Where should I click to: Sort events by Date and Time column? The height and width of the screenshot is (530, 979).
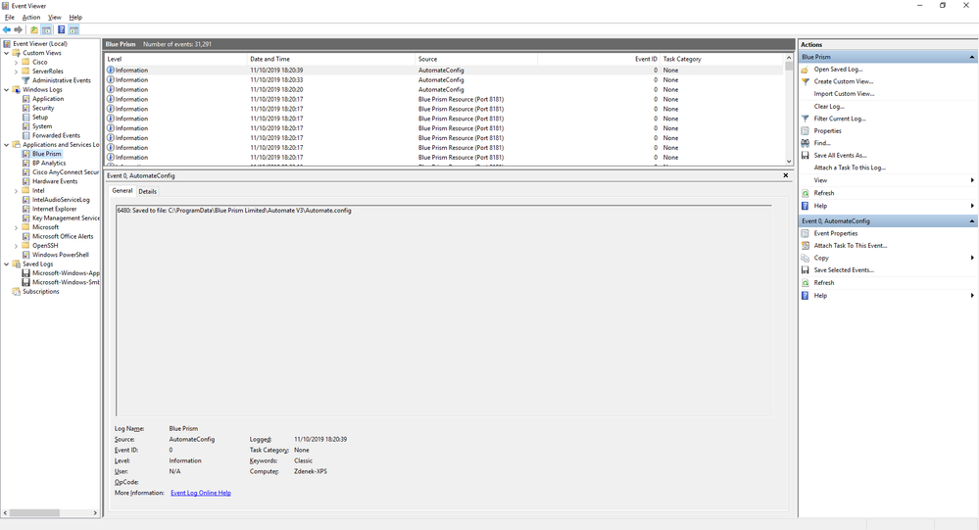pos(331,60)
